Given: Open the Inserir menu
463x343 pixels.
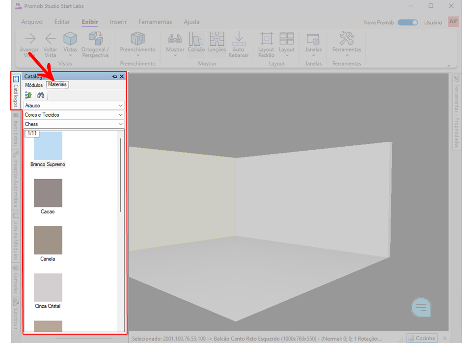Looking at the screenshot, I should [x=118, y=22].
